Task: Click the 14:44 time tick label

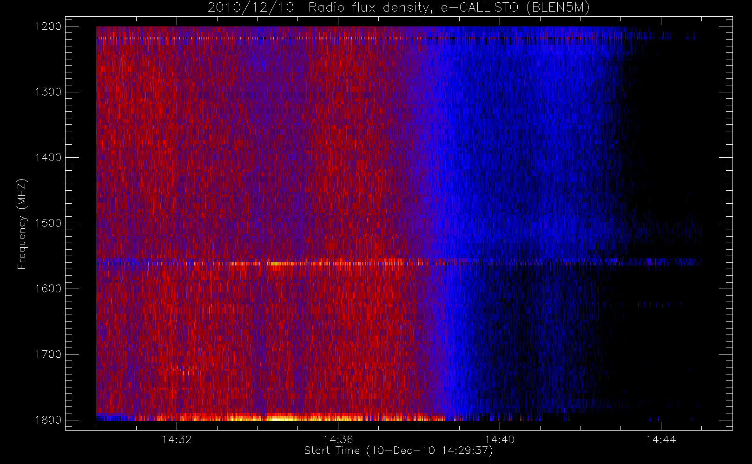Action: point(661,439)
